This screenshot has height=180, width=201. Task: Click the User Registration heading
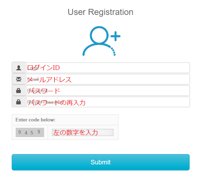coord(100,12)
